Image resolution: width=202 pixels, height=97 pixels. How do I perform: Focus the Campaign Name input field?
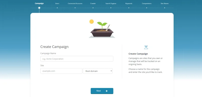coord(77,59)
